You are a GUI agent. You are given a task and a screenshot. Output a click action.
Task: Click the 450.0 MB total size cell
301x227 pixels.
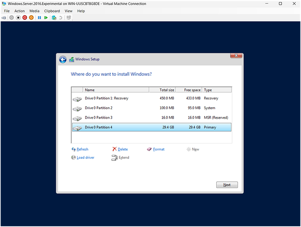[x=167, y=98]
